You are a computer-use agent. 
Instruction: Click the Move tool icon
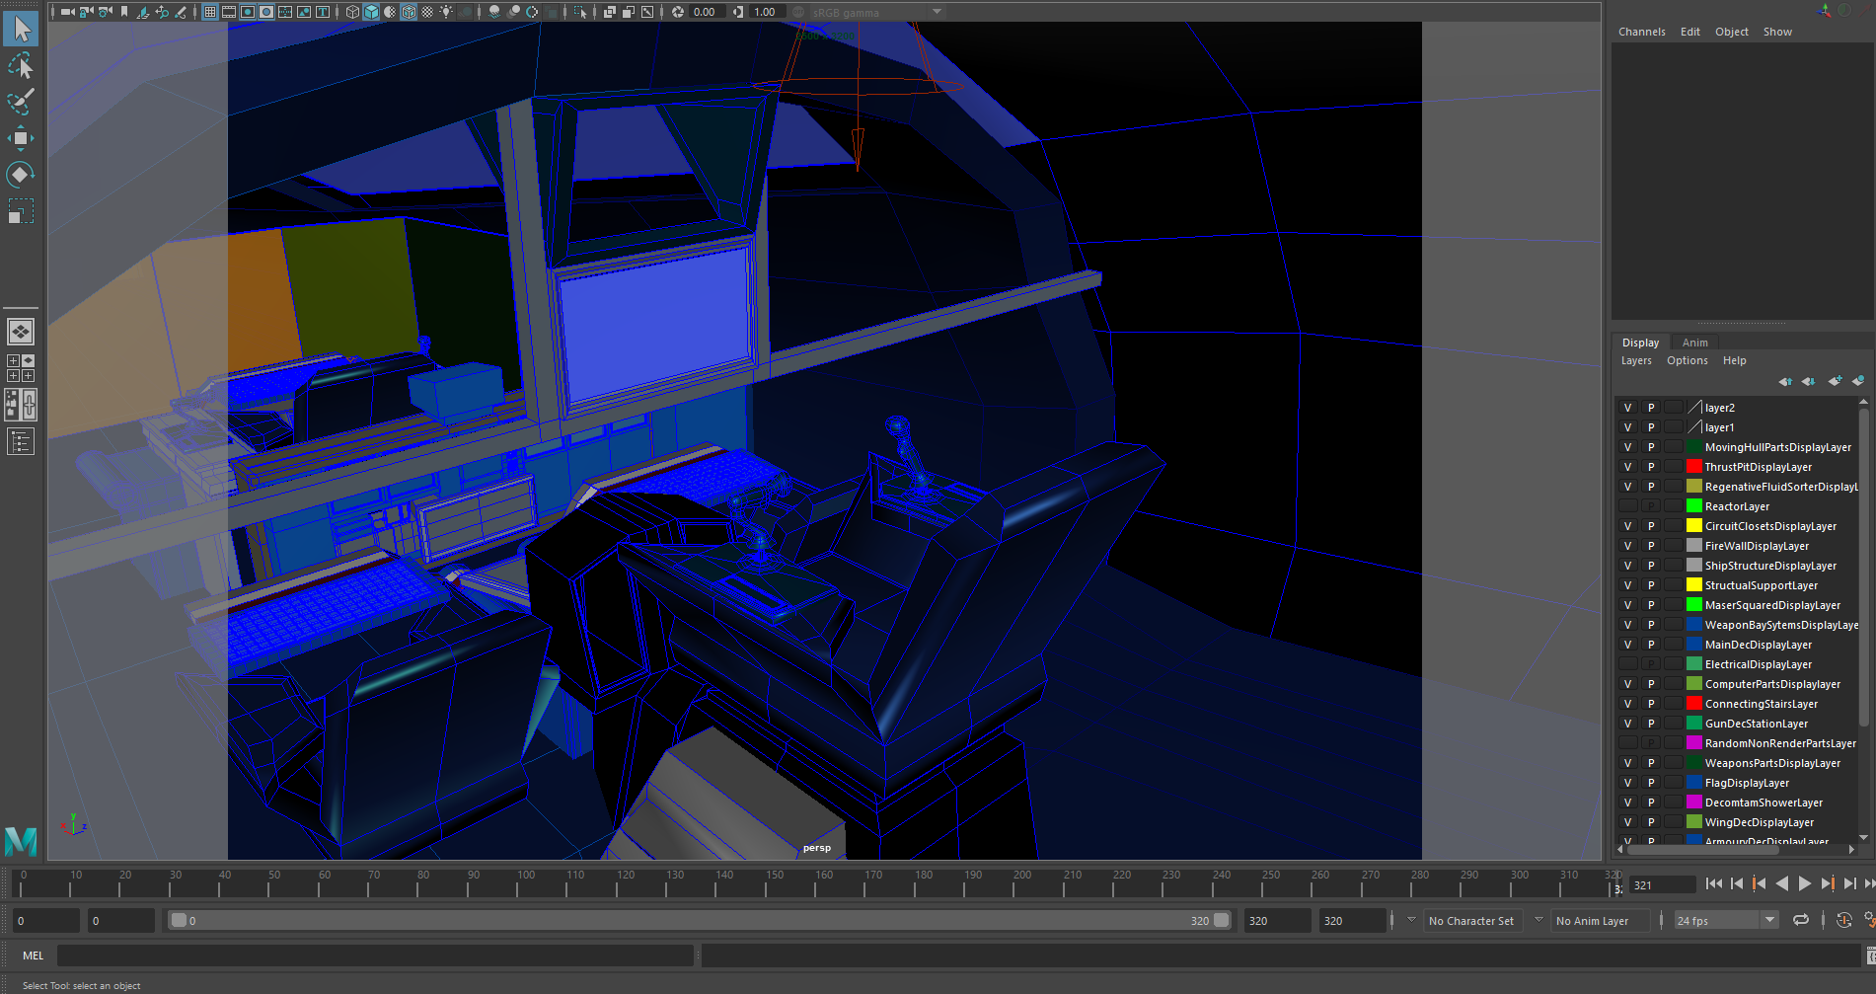click(20, 138)
